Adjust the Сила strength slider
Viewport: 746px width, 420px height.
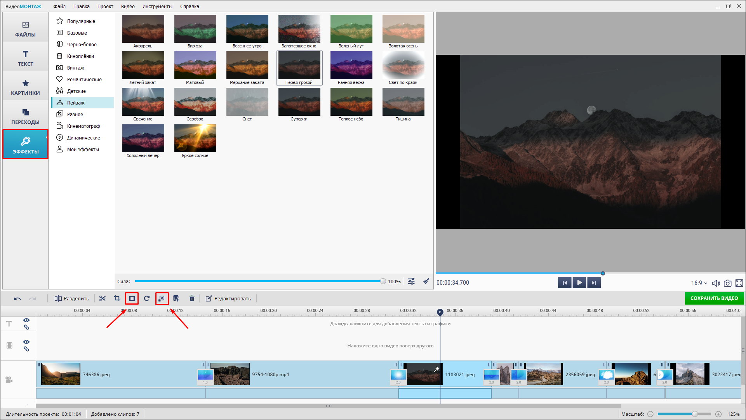tap(383, 281)
